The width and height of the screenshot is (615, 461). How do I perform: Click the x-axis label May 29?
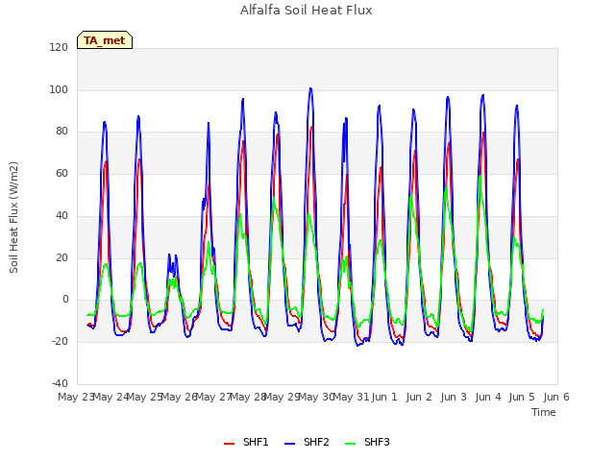pyautogui.click(x=283, y=397)
